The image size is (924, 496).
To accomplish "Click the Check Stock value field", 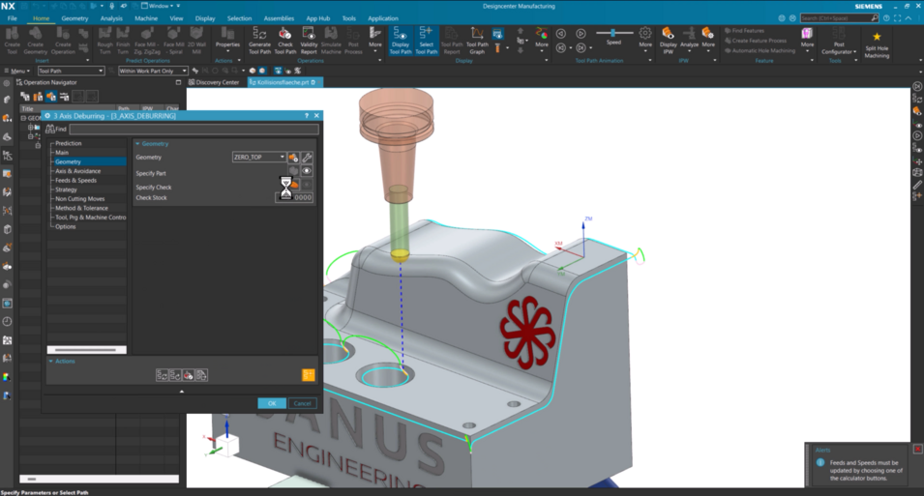I will [294, 198].
